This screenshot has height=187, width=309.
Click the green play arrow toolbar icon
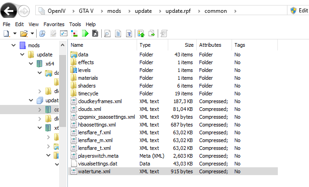[85, 33]
